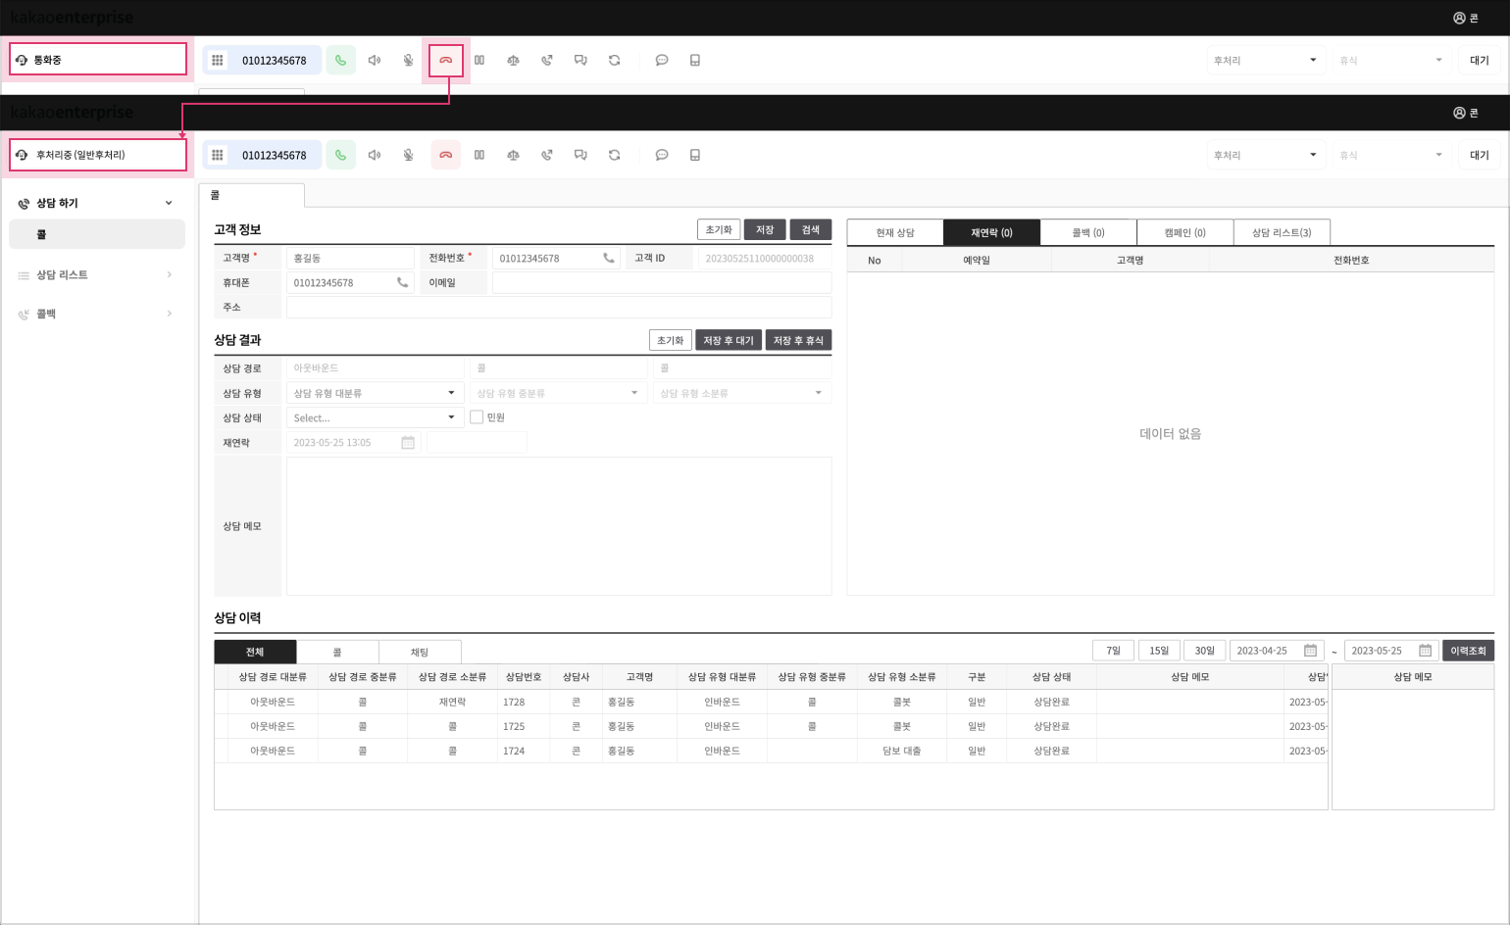Screen dimensions: 1510x925
Task: Click hang-up icon in the 후처리중 toolbar
Action: point(445,155)
